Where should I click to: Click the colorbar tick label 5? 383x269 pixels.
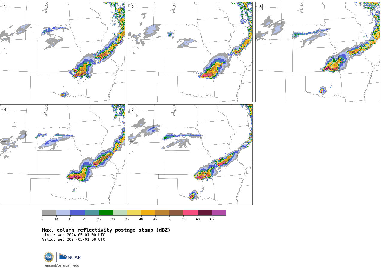tap(42, 219)
